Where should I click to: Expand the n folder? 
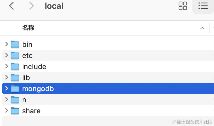coord(6,99)
